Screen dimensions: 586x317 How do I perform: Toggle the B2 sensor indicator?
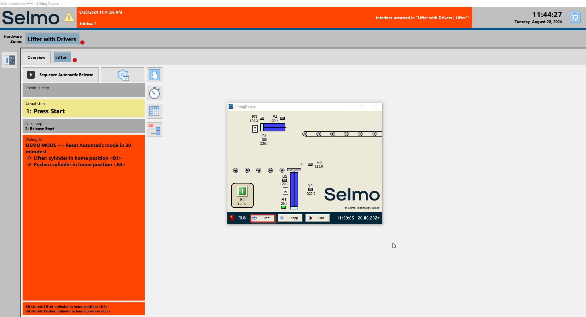284,180
